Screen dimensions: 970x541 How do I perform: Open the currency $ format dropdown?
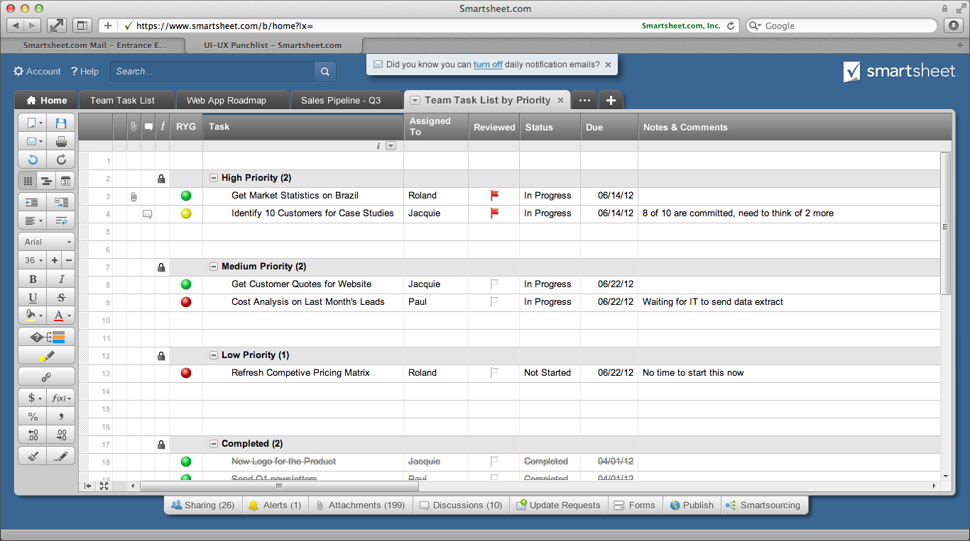pos(33,398)
